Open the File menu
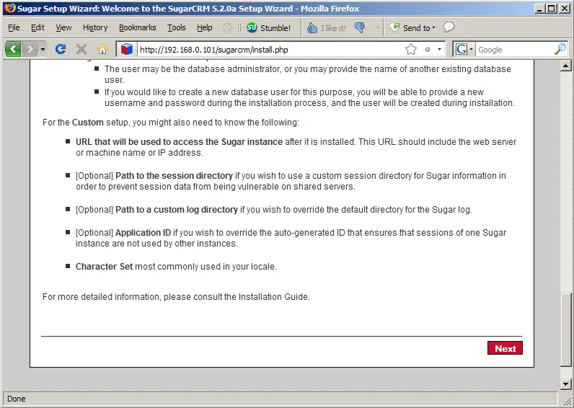The width and height of the screenshot is (574, 408). coord(14,28)
